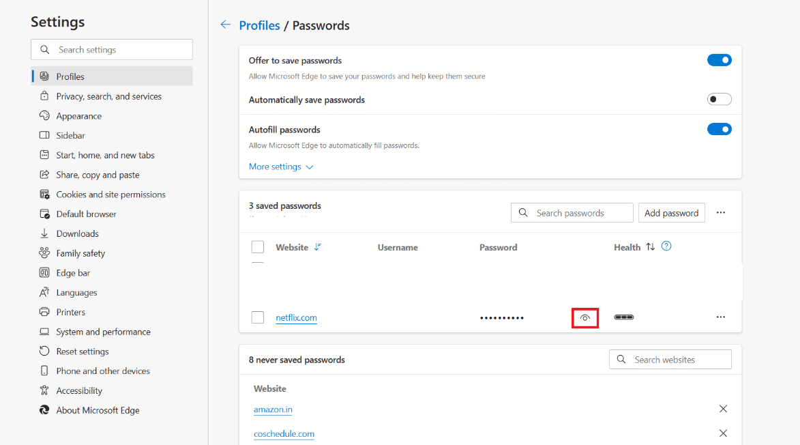
Task: Check the netflix.com row checkbox
Action: (258, 317)
